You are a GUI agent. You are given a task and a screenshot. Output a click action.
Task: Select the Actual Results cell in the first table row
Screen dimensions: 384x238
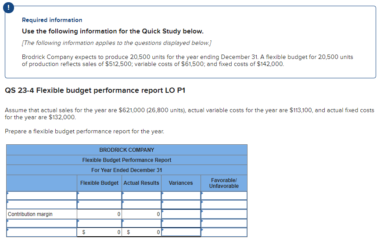point(141,196)
